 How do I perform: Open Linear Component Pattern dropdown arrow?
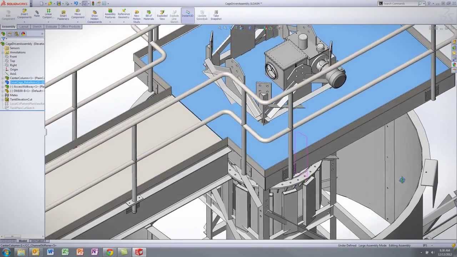tap(48, 22)
